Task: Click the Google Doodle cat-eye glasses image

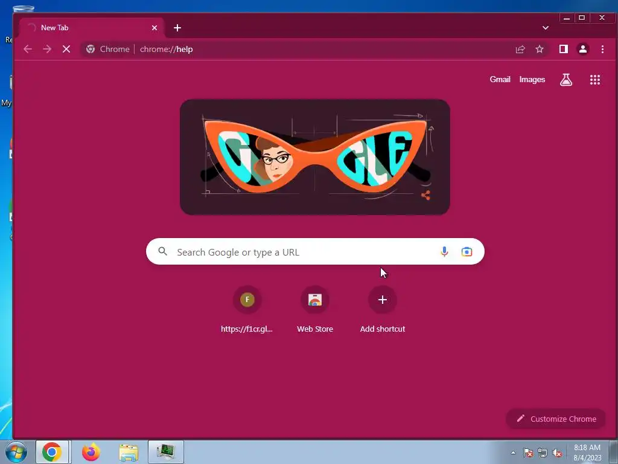Action: (314, 157)
